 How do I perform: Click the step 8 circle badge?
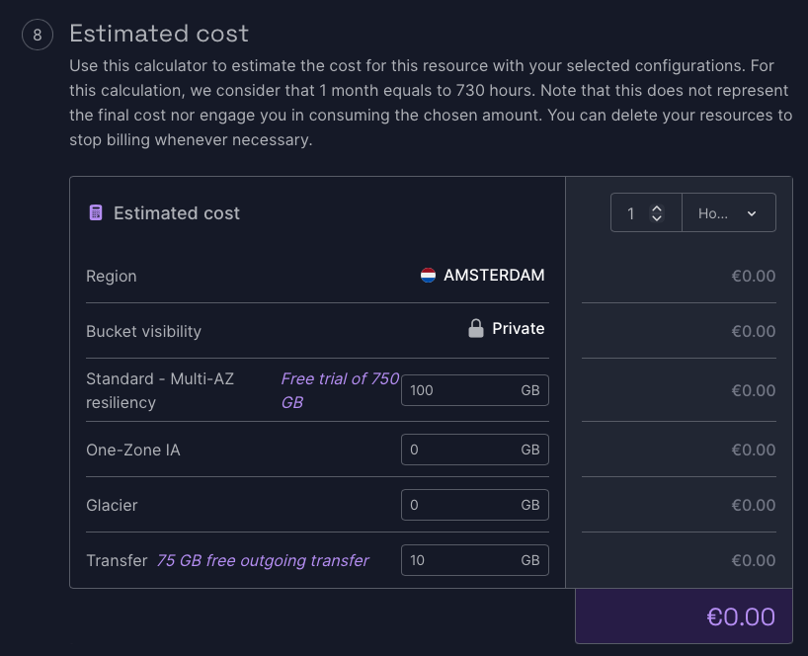[x=38, y=36]
